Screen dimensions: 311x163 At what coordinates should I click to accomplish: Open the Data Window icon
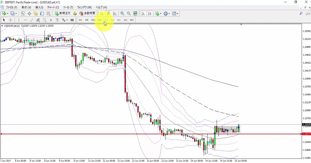click(x=29, y=13)
